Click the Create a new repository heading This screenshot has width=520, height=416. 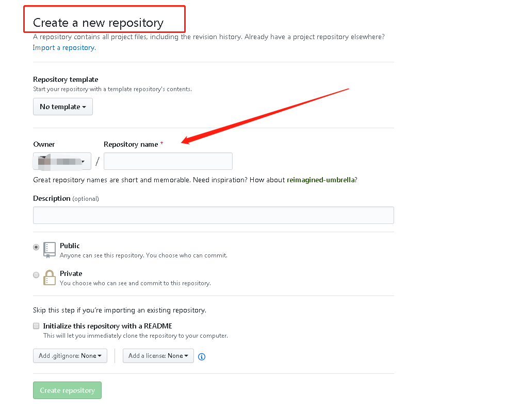click(98, 23)
